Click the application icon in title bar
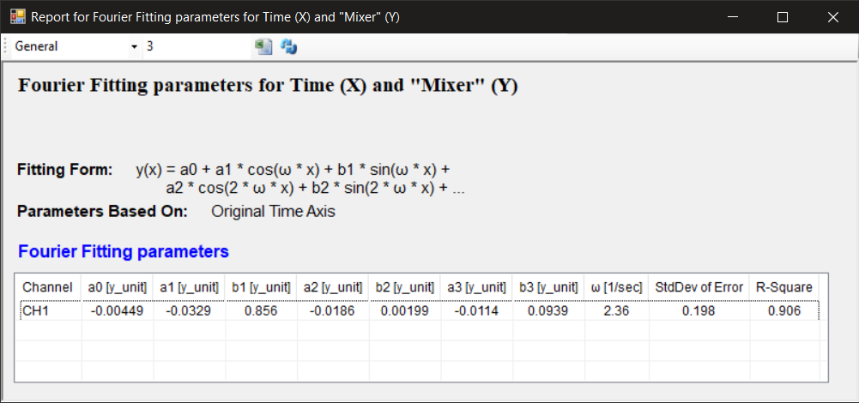 tap(17, 16)
